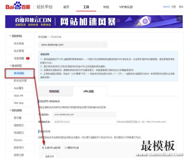Image resolution: width=185 pixels, height=158 pixels.
Task: Click the Baidu paw logo
Action: click(18, 6)
